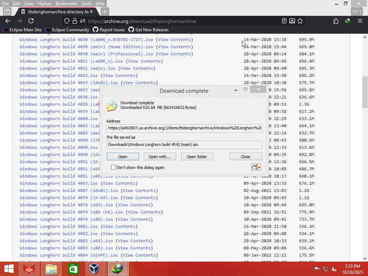View site security via padlock icon
This screenshot has height=276, width=368.
coord(75,21)
